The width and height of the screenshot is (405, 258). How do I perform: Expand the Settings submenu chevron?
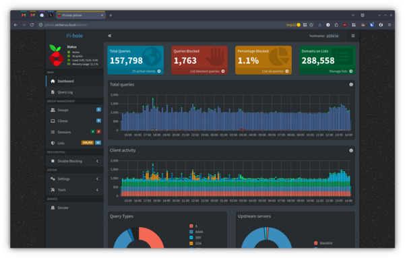pos(98,179)
